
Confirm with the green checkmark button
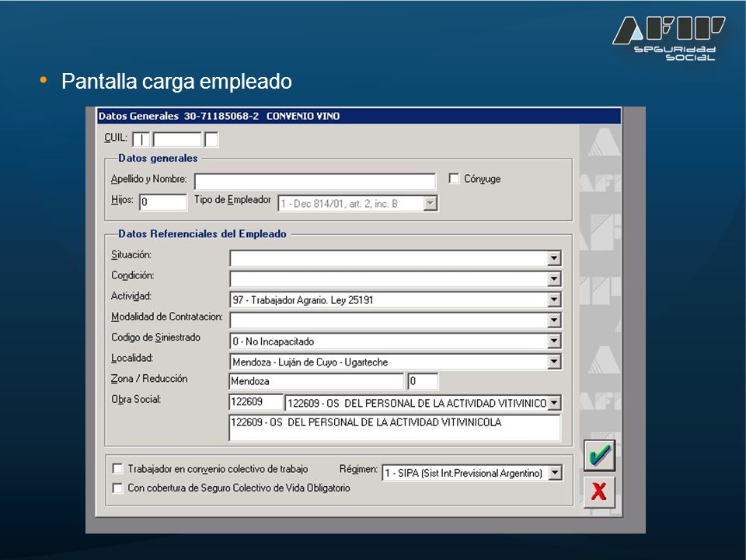point(599,455)
